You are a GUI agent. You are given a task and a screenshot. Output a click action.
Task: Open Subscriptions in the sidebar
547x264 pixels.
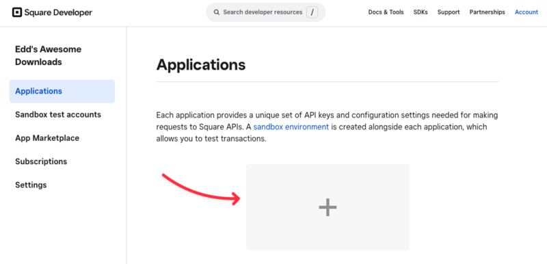pyautogui.click(x=41, y=161)
